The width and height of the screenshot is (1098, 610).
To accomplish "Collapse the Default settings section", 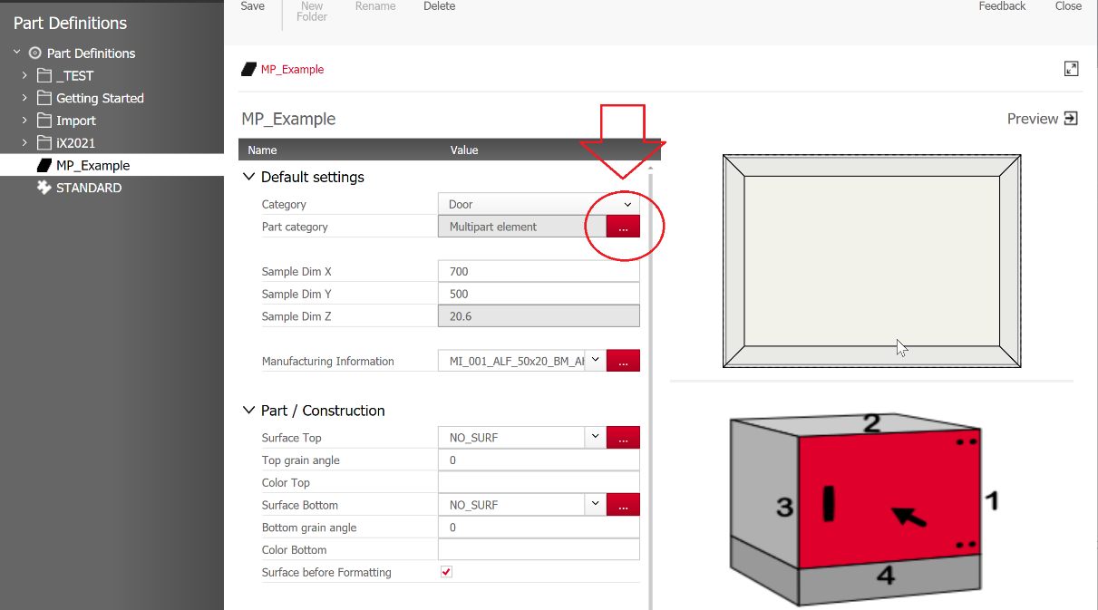I will (x=249, y=177).
